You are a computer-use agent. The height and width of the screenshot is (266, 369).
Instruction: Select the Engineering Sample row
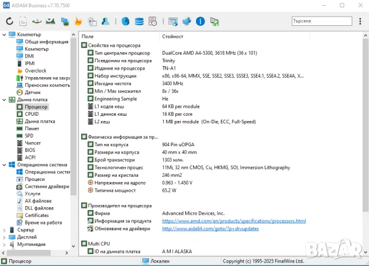[128, 98]
